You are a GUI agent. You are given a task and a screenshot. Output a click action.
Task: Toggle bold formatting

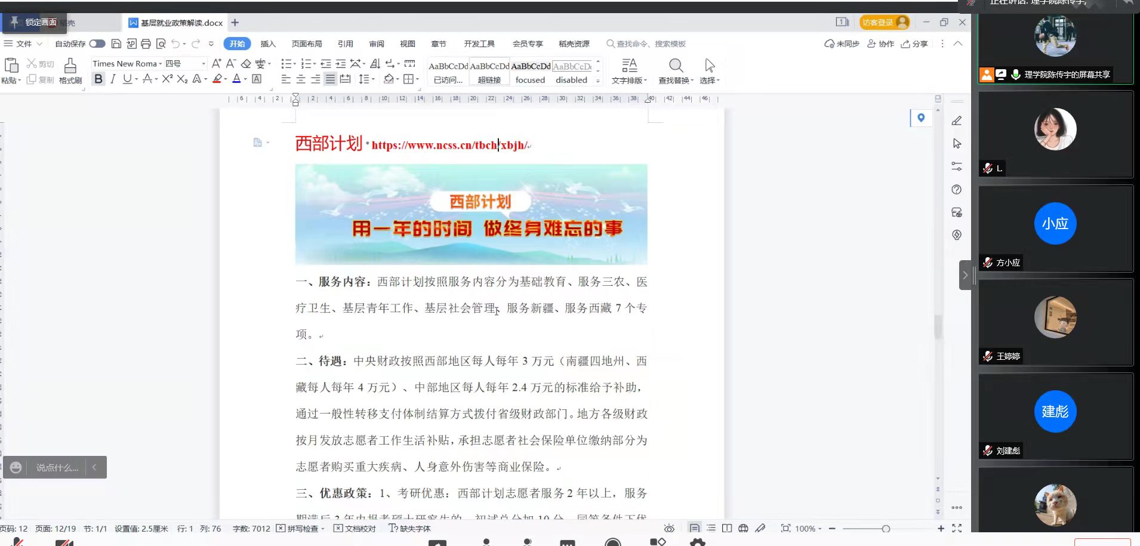tap(98, 79)
